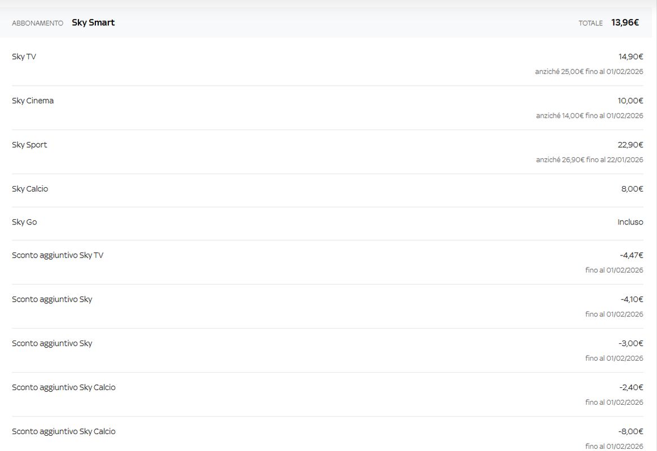Screen dimensions: 657x451
Task: Click the note 'anziché 25,00€ fino al 01/02/2026'
Action: coord(589,72)
